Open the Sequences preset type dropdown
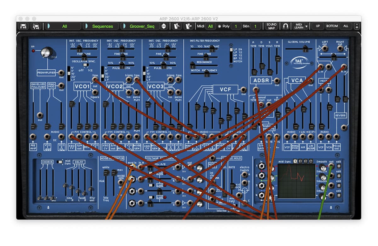 [x=101, y=26]
